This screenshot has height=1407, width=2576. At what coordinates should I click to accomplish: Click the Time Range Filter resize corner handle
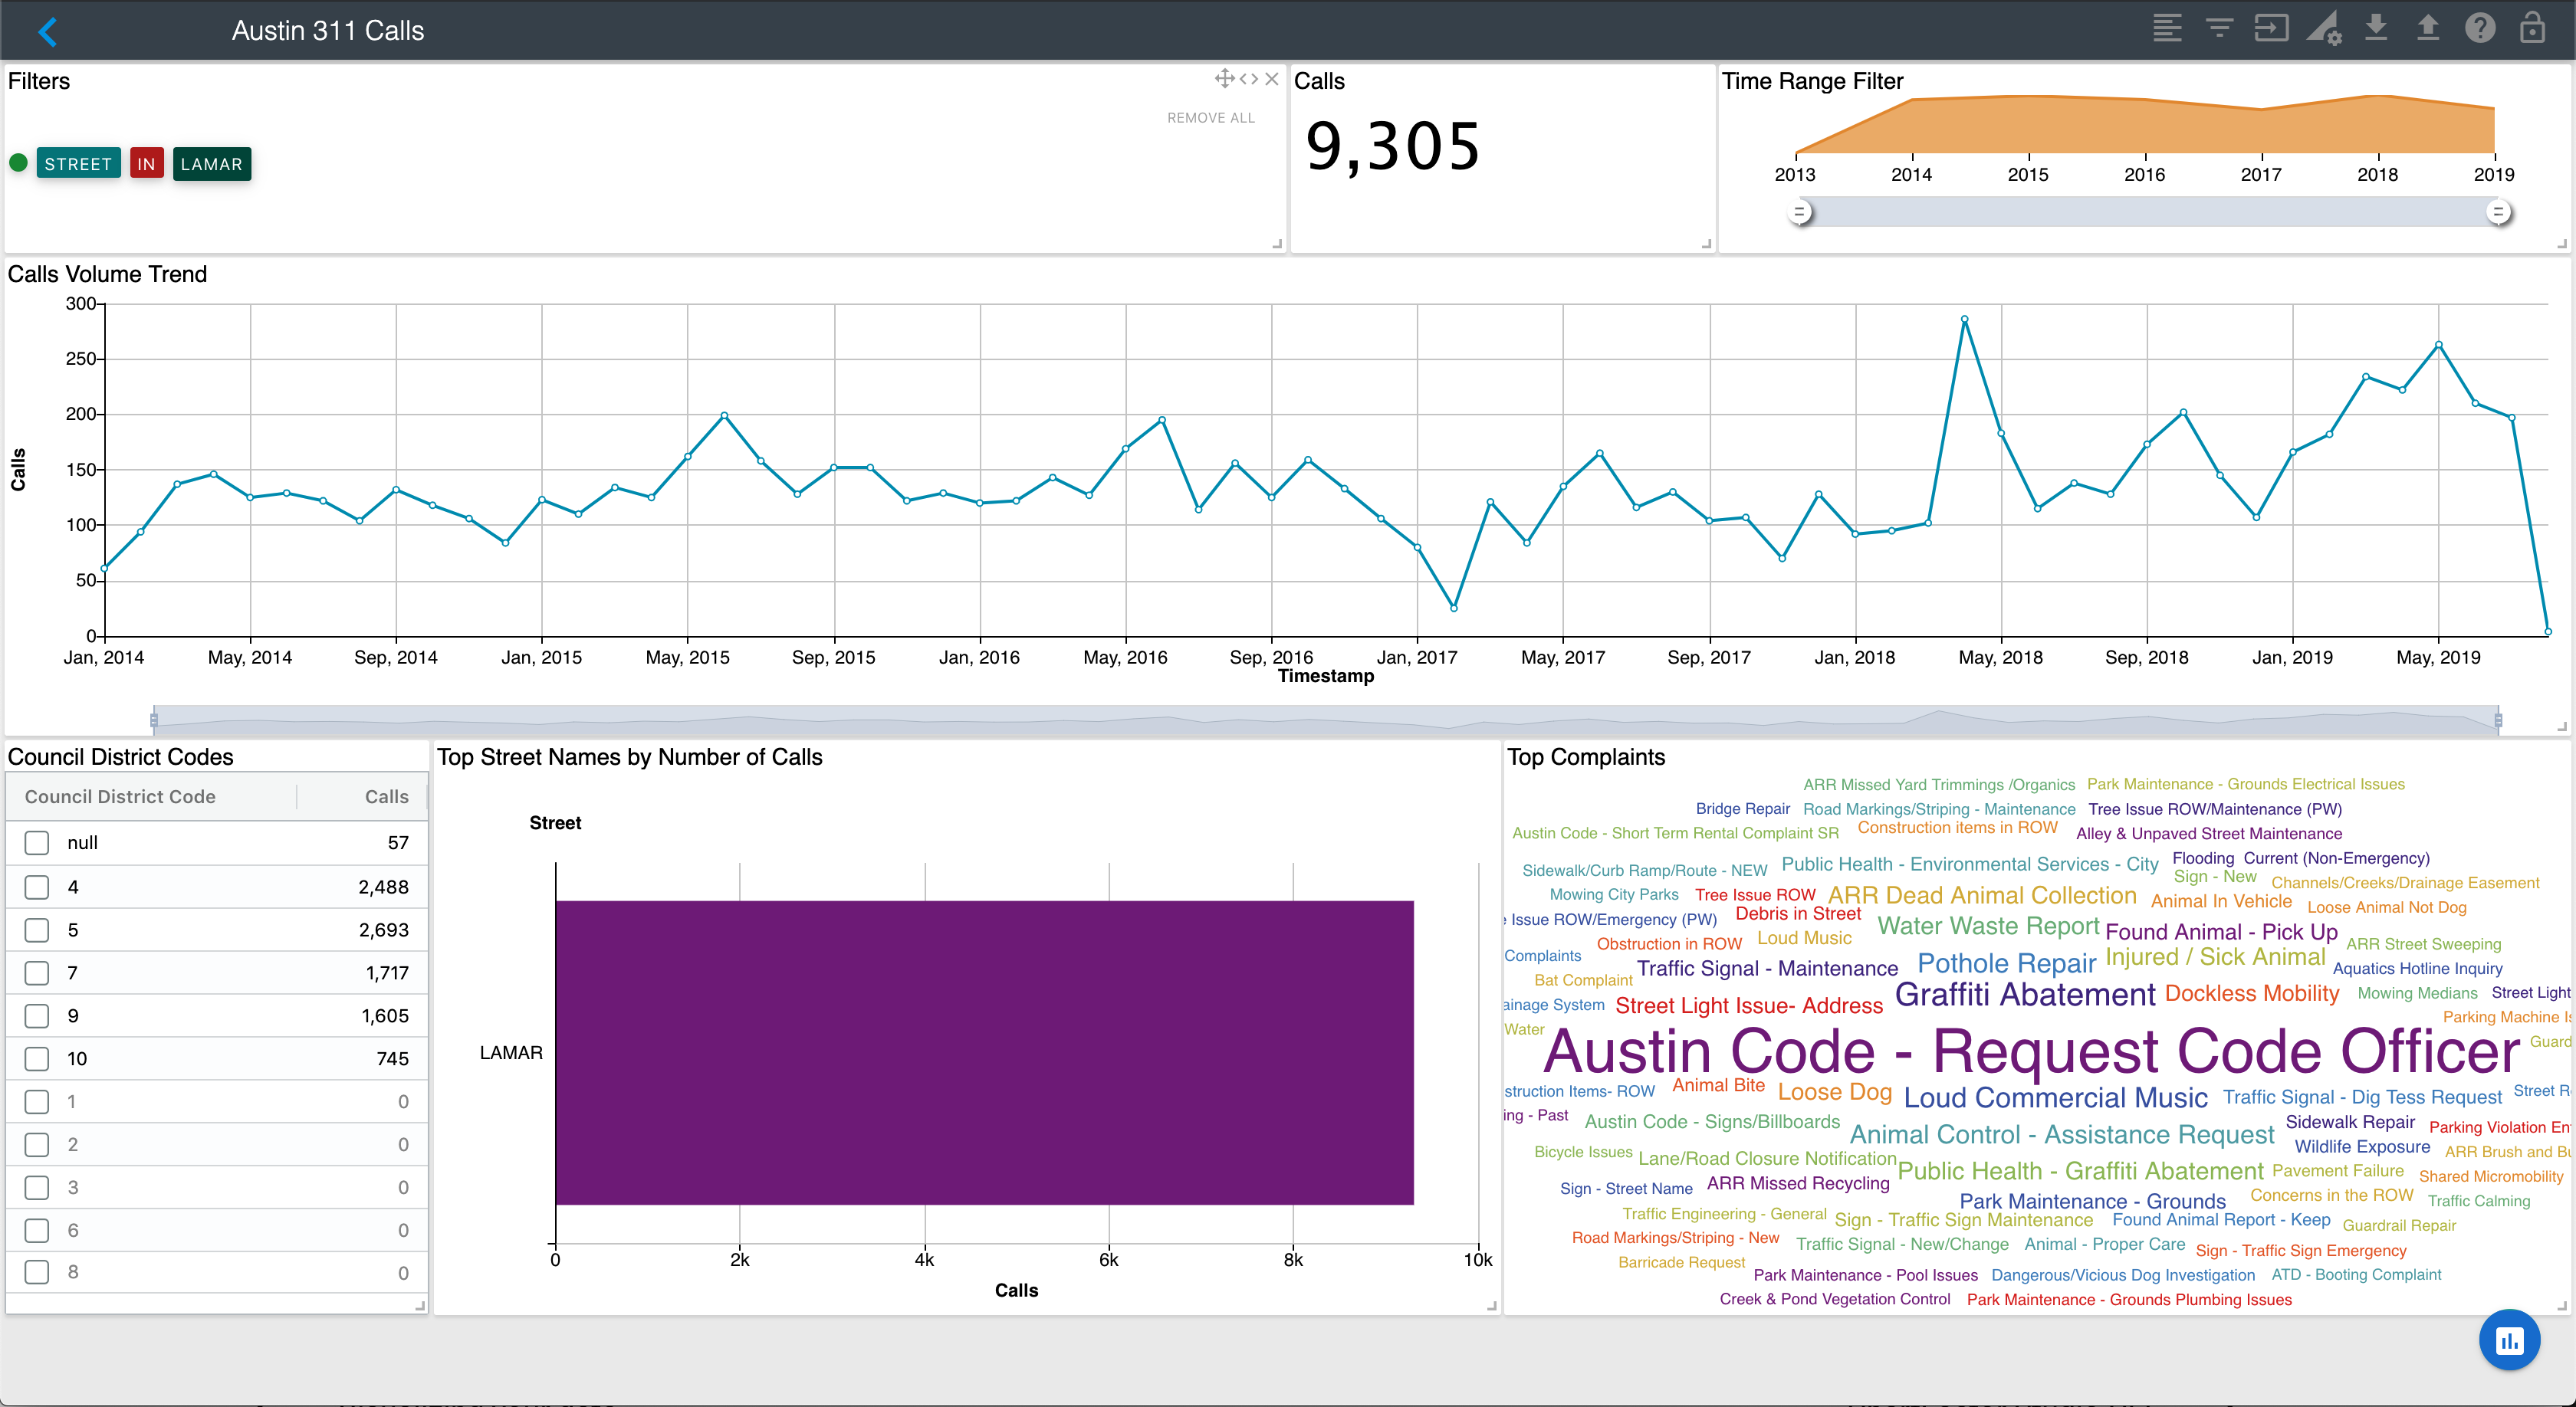(x=2562, y=244)
